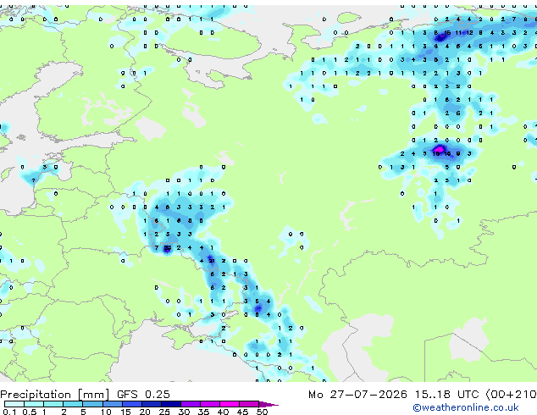Select the 2–5 mm legend swatch

pos(73,404)
